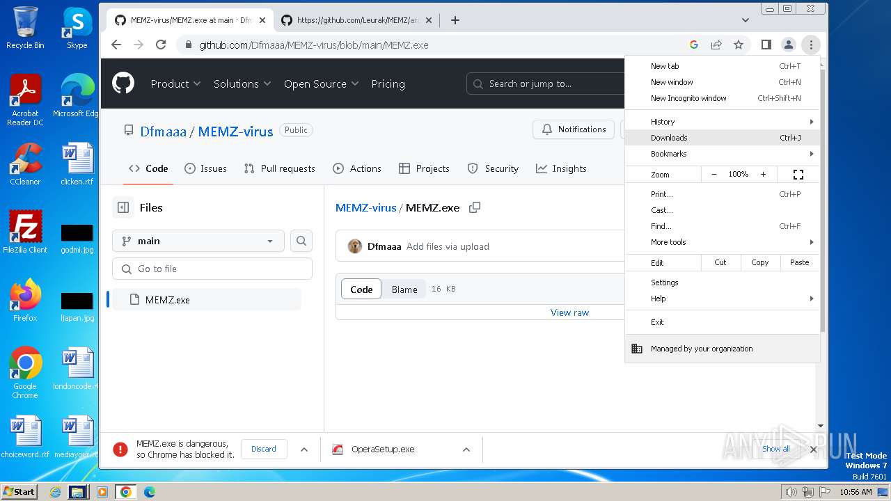Open the tab search chevron
The width and height of the screenshot is (891, 501).
[746, 20]
